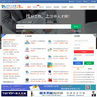
Task: Click the red envelope icon under search button
Action: pos(73,31)
